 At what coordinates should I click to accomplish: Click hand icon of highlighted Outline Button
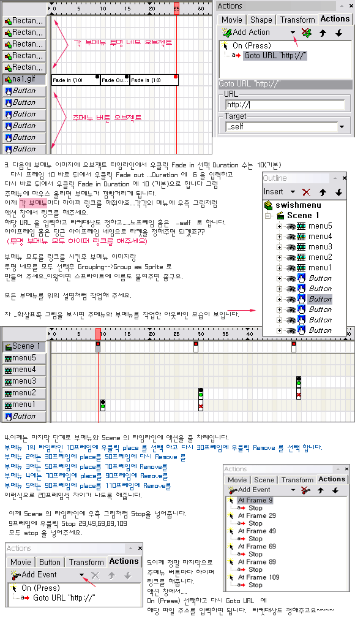click(x=301, y=299)
